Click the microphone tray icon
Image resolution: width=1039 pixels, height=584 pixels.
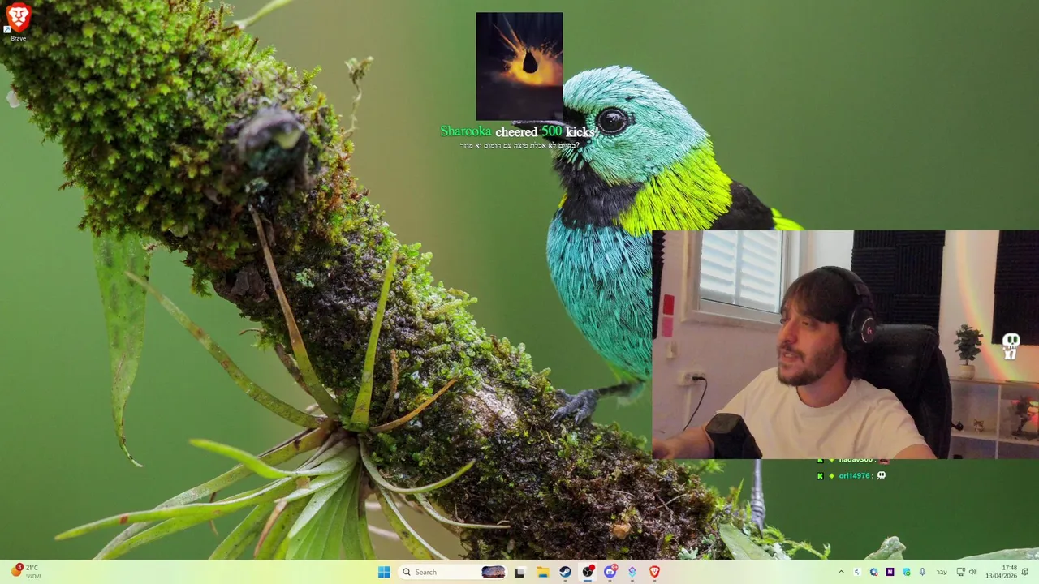922,572
